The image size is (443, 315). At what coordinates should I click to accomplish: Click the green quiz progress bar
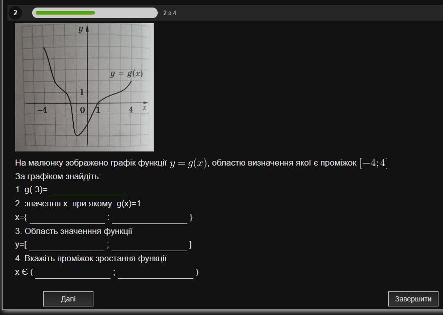[x=94, y=13]
